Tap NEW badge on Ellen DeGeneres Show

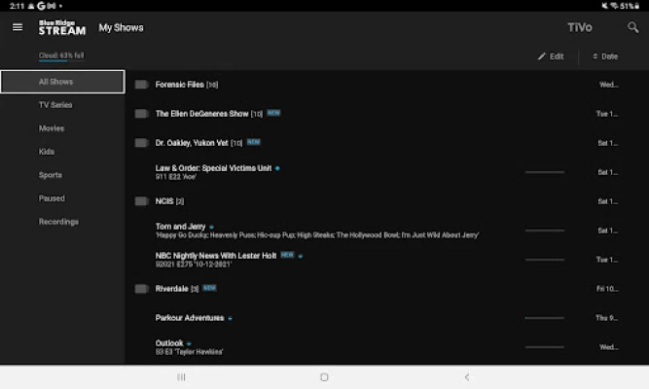tap(273, 113)
